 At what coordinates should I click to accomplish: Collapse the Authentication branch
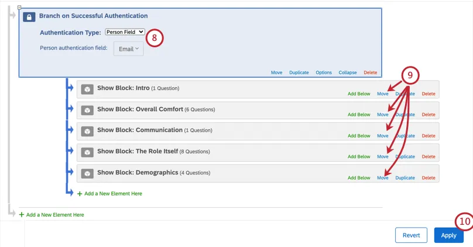[x=348, y=73]
